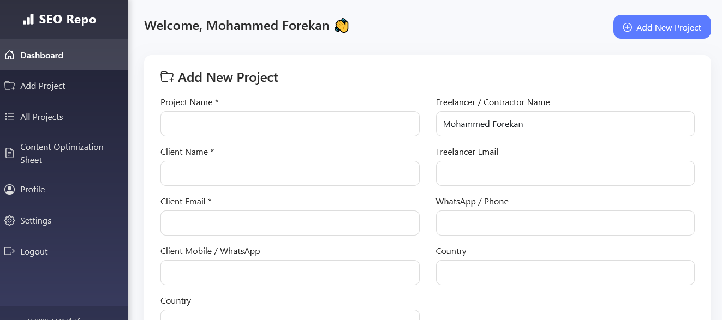This screenshot has width=722, height=320.
Task: Click the Freelancer Email input
Action: [x=565, y=173]
